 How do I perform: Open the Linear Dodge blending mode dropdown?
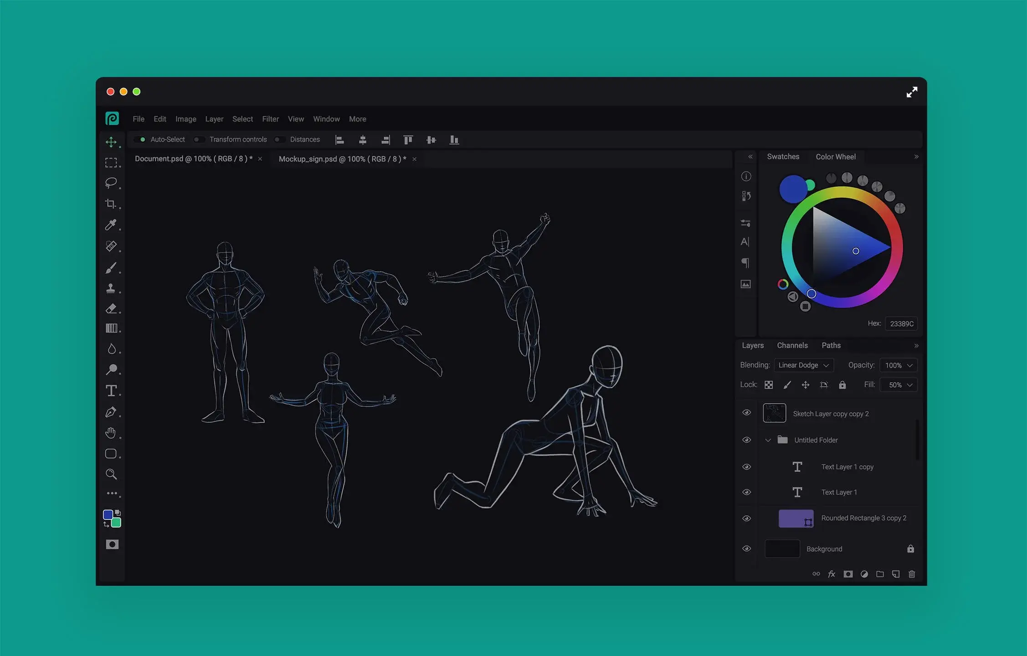(x=804, y=365)
